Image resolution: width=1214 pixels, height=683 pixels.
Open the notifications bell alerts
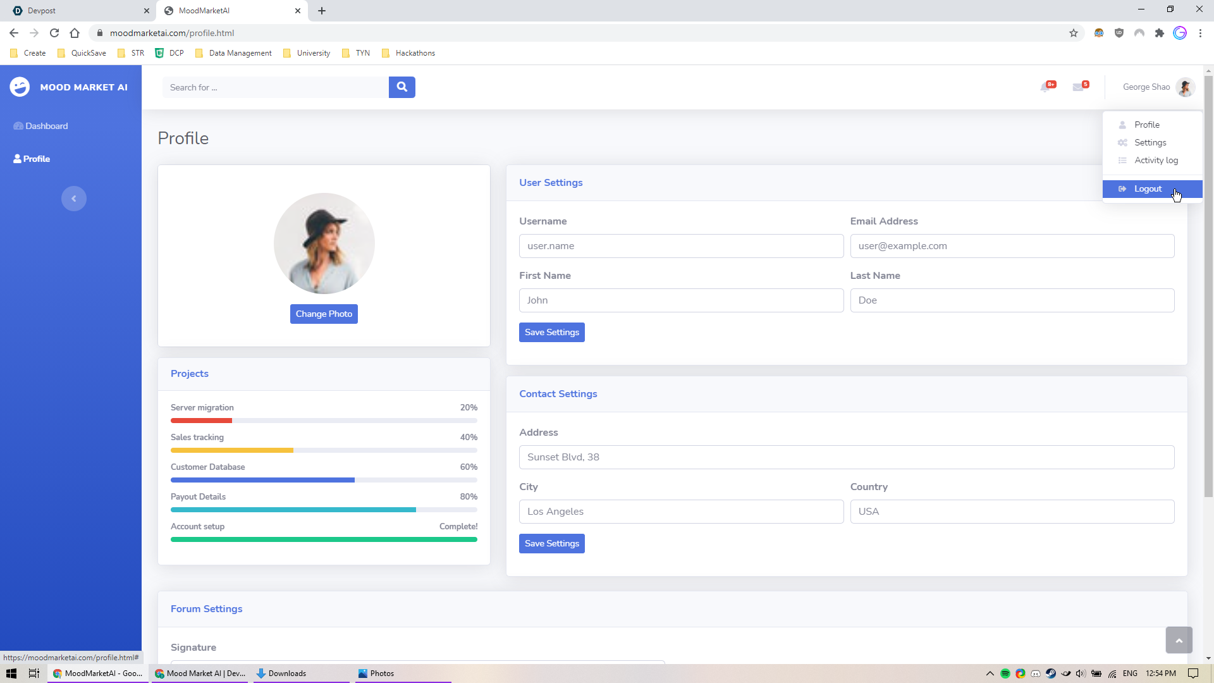pos(1045,87)
